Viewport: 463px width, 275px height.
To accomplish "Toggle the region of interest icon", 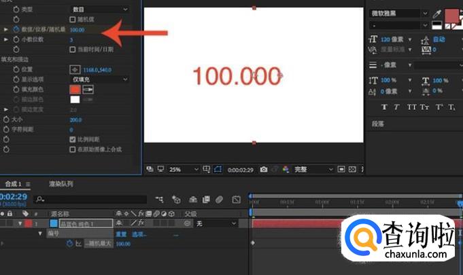I will [218, 169].
